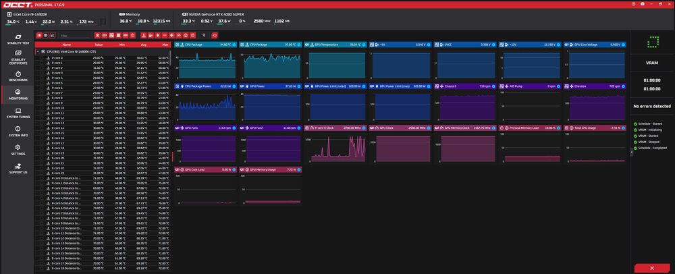Screen dimensions: 675x274
Task: Switch to the table-only view icon
Action: (x=46, y=35)
